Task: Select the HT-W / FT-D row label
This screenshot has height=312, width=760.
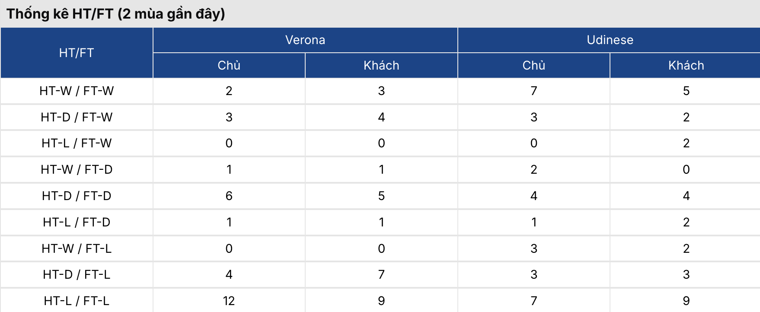Action: [x=77, y=169]
